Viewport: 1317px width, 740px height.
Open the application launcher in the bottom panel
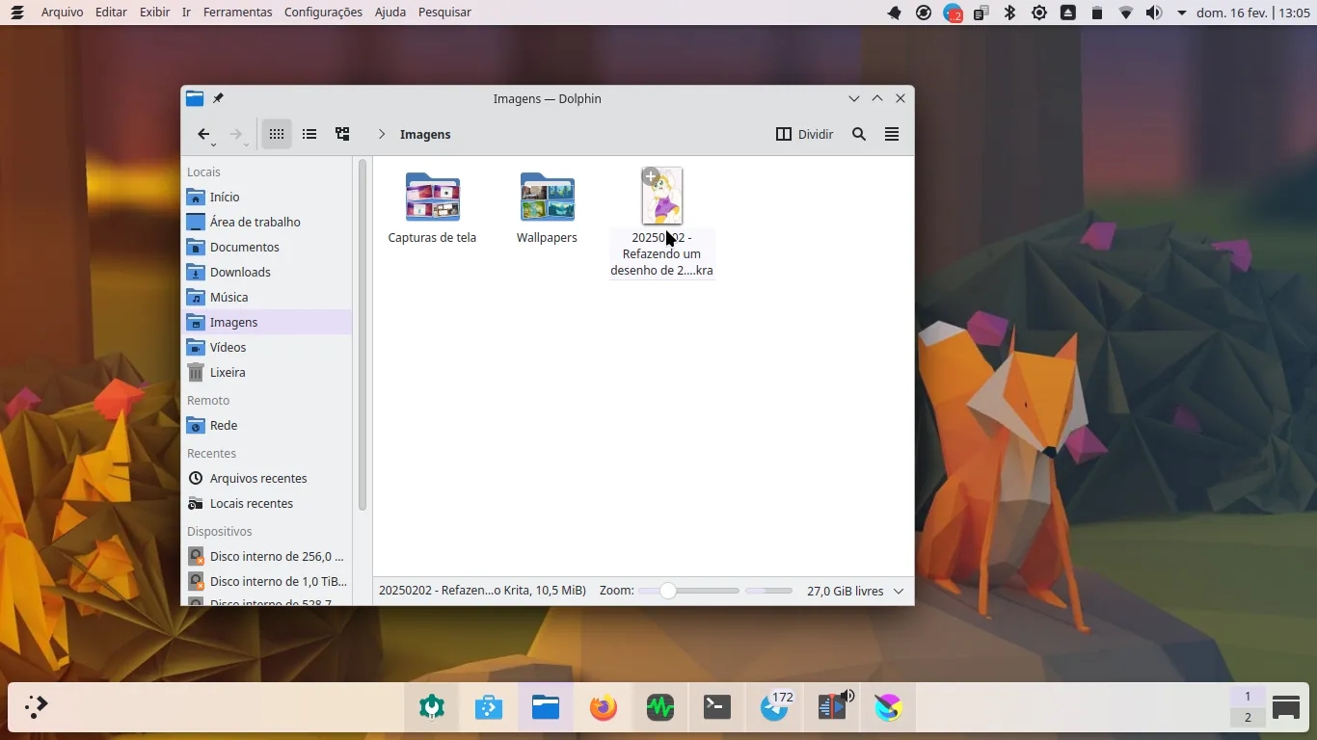36,707
